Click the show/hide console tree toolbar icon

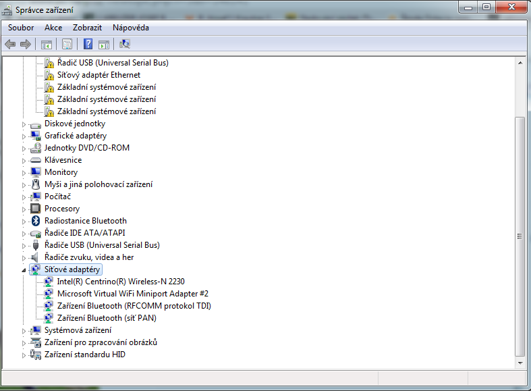pyautogui.click(x=47, y=45)
